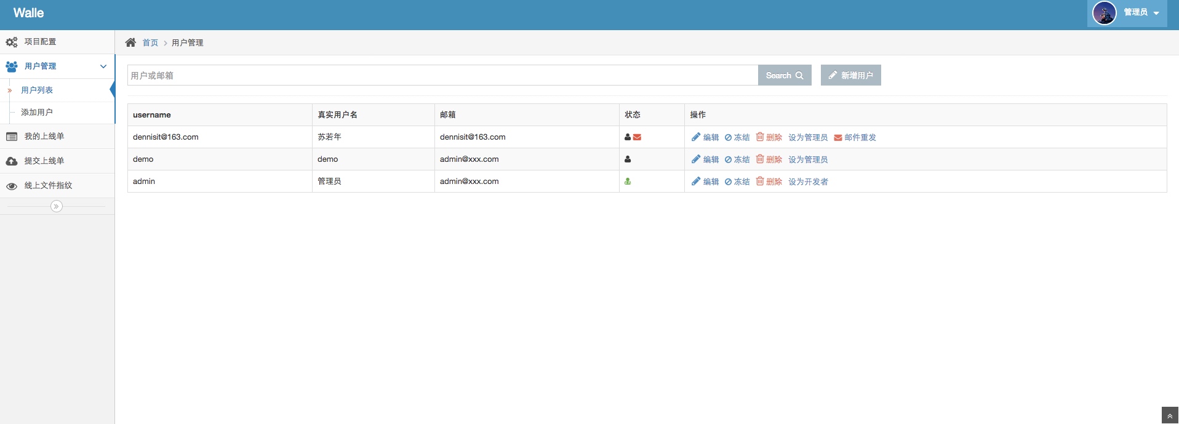Click green admin status icon in admin row
Viewport: 1179px width, 424px height.
[x=628, y=182]
